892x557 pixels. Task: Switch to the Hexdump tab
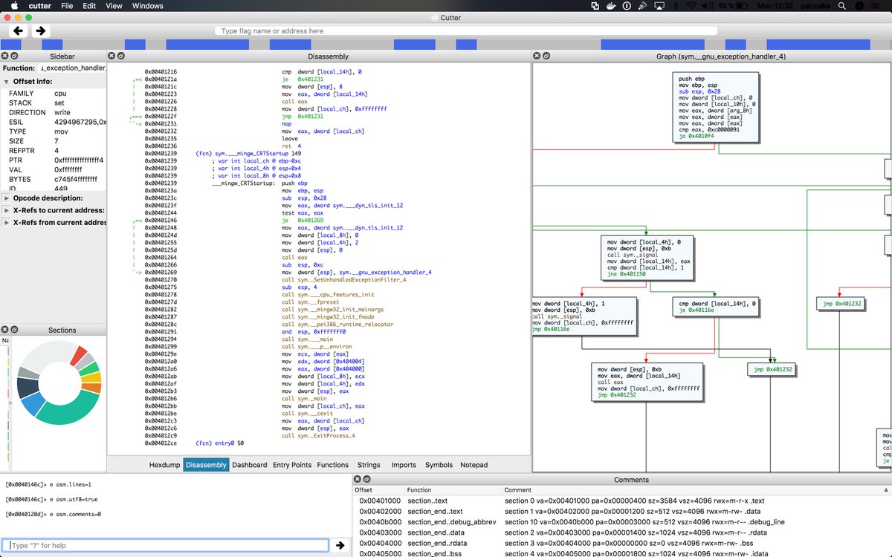coord(164,465)
